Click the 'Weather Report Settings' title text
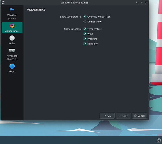This screenshot has width=162, height=144. pos(74,3)
